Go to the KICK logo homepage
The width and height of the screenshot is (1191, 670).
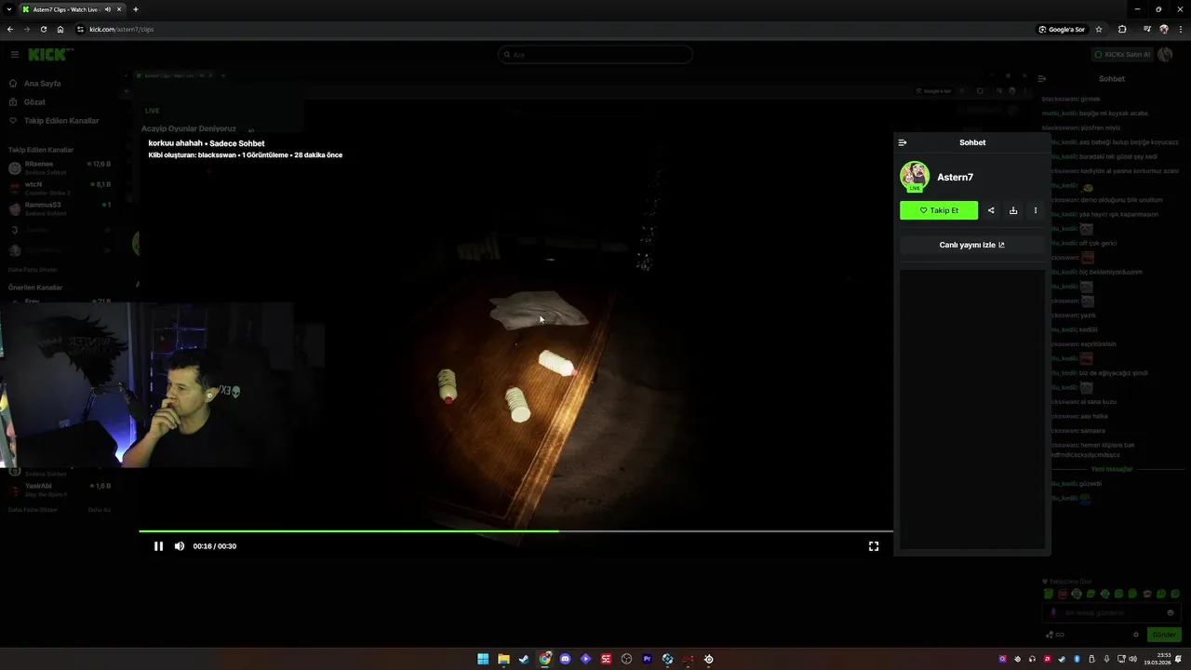coord(49,55)
